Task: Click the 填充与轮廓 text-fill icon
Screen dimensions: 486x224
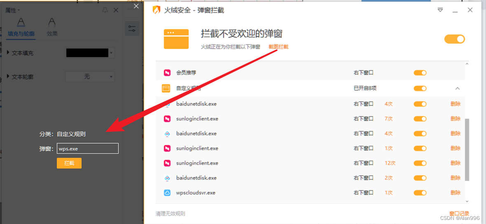Action: coord(21,22)
